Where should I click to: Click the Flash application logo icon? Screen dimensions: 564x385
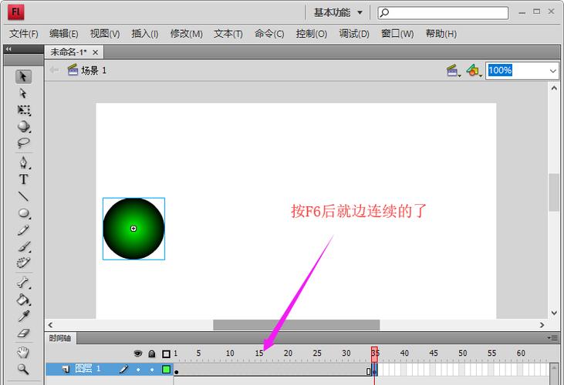[x=16, y=12]
